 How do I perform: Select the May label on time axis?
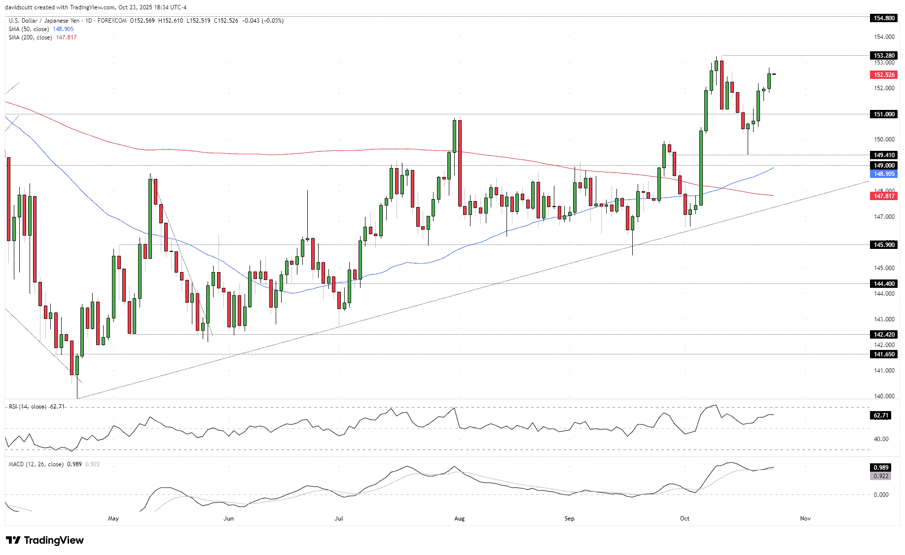pyautogui.click(x=113, y=519)
